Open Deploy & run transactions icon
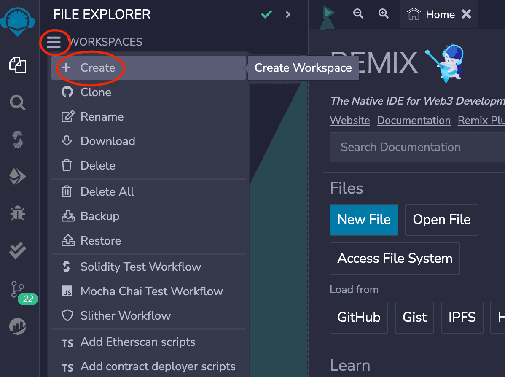Screen dimensions: 505x377 click(17, 176)
